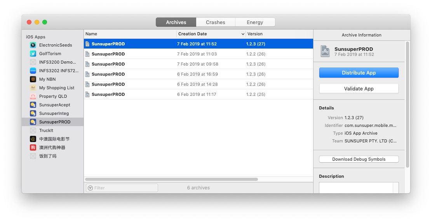Click the vertical scrollbar in Archive Information panel
The image size is (432, 222).
point(408,104)
